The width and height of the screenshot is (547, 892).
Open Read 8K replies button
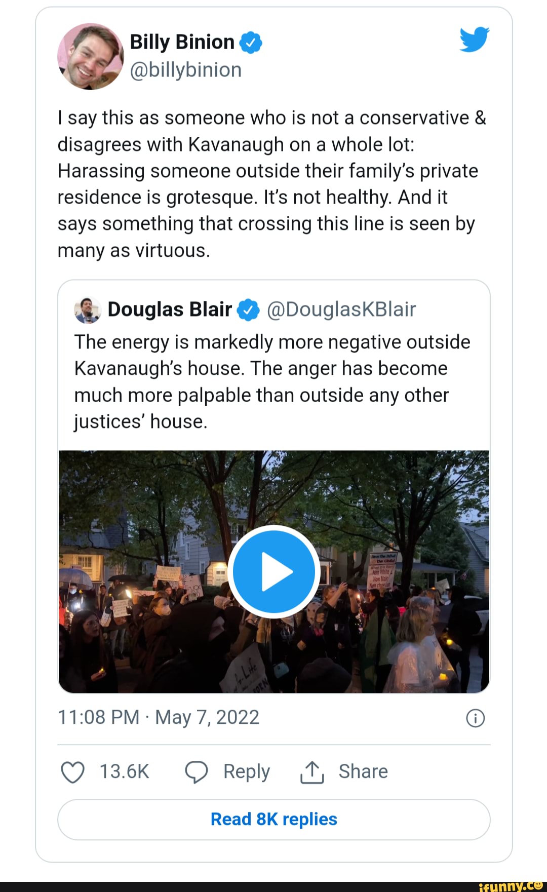click(274, 819)
